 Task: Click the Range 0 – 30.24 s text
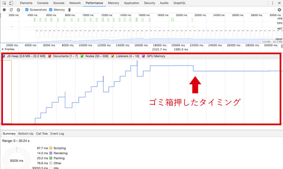(x=16, y=141)
